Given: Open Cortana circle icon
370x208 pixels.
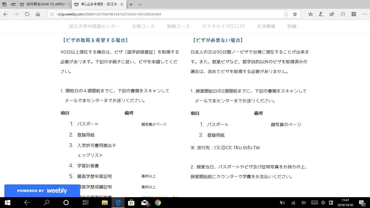Looking at the screenshot, I should (66, 202).
